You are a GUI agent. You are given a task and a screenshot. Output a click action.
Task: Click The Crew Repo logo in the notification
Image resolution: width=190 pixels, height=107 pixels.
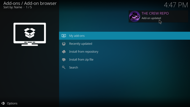pyautogui.click(x=134, y=16)
